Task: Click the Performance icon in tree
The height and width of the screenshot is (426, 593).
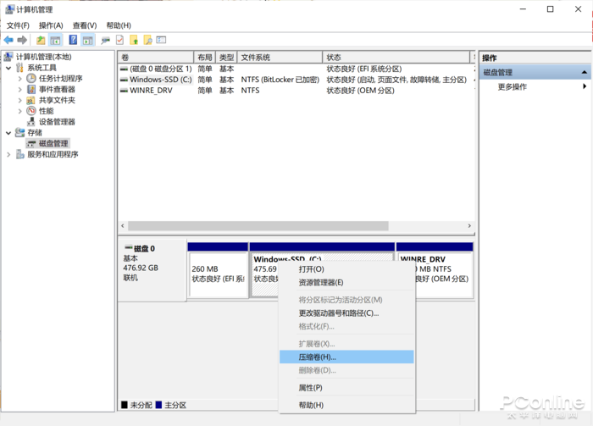Action: [31, 111]
